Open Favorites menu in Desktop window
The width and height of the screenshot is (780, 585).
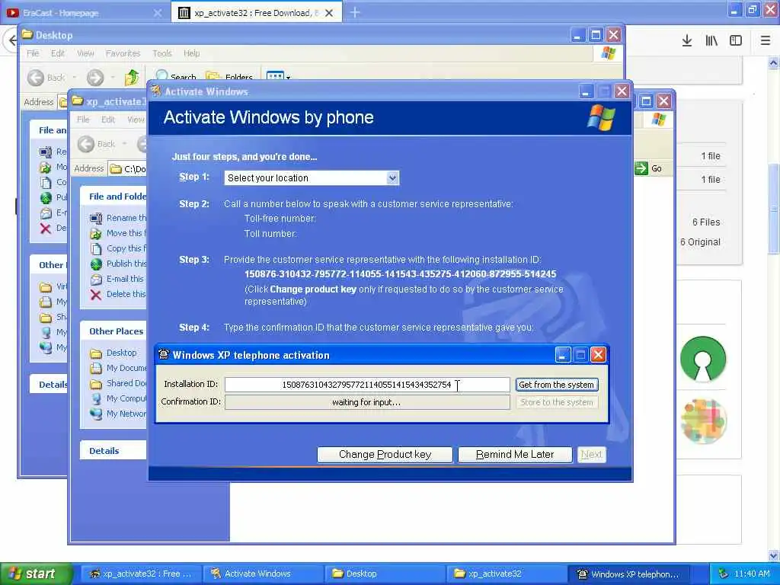(123, 53)
